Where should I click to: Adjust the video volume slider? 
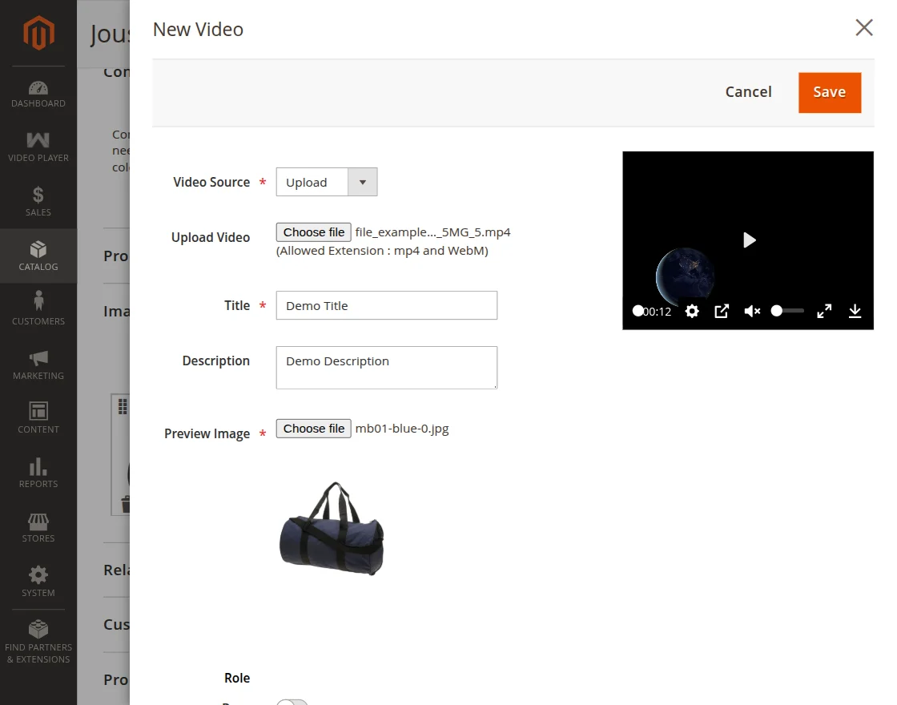788,311
